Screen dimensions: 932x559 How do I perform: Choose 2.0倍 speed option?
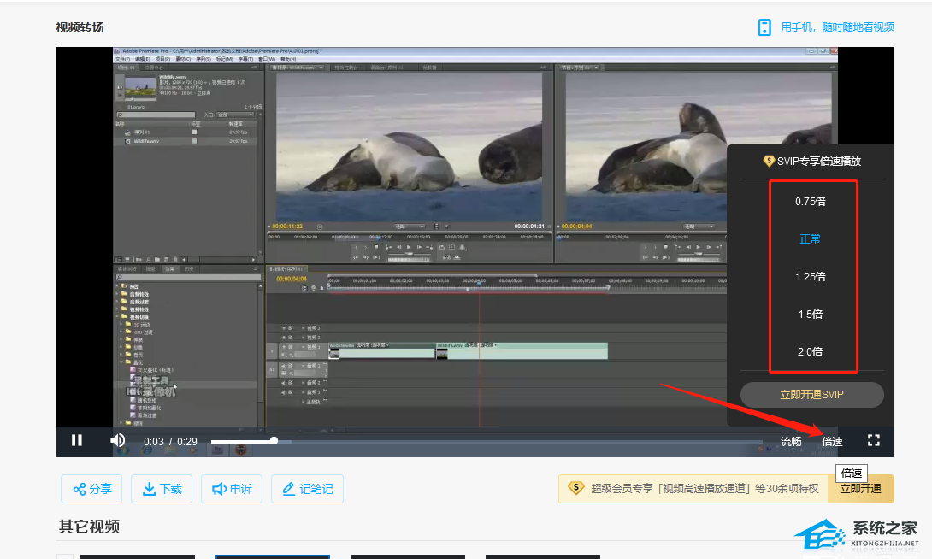click(810, 352)
